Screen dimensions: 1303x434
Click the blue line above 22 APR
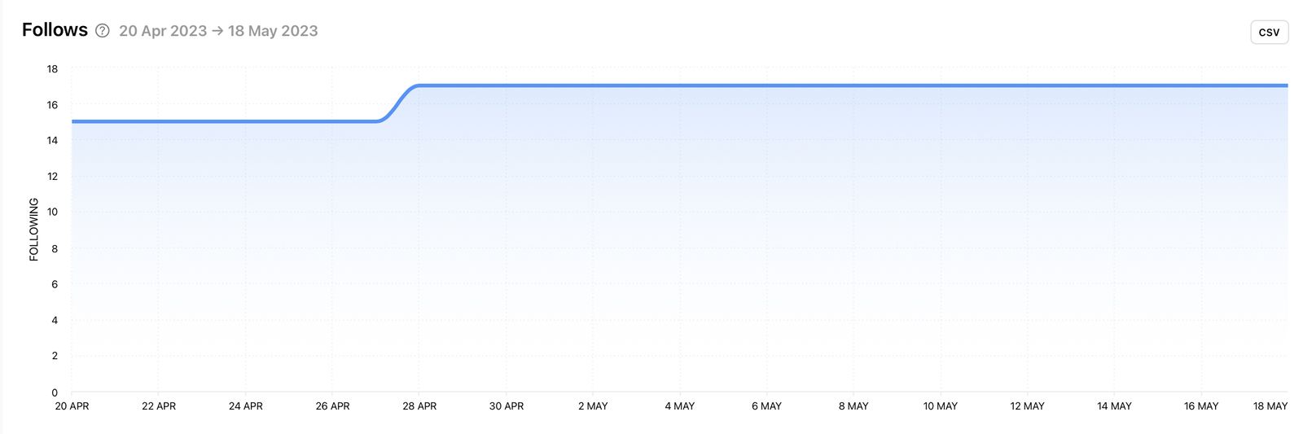(x=159, y=121)
